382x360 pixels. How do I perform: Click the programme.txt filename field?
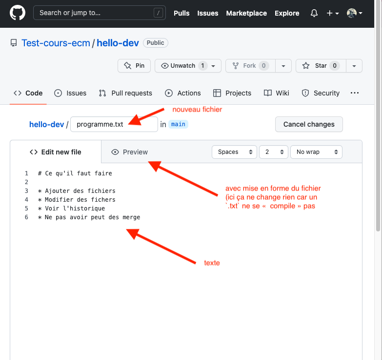[114, 124]
